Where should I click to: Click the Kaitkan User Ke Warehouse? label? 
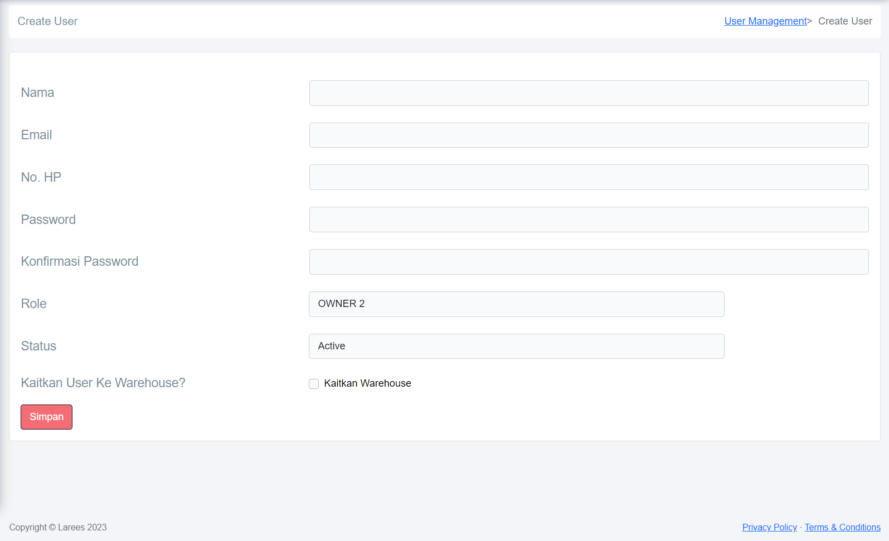[x=103, y=383]
